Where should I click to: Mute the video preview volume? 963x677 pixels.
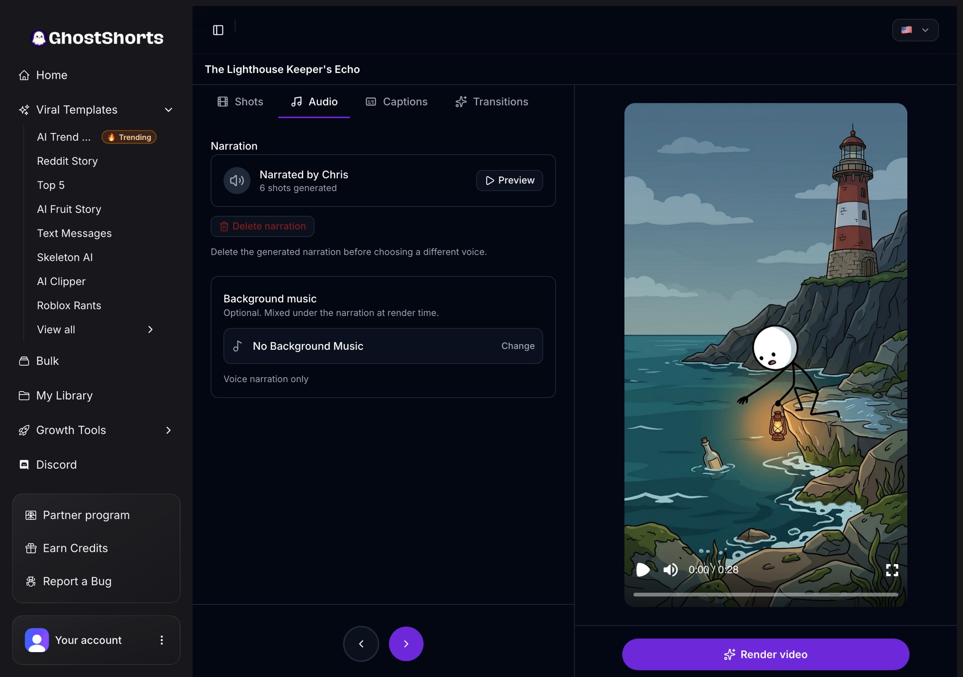tap(671, 570)
